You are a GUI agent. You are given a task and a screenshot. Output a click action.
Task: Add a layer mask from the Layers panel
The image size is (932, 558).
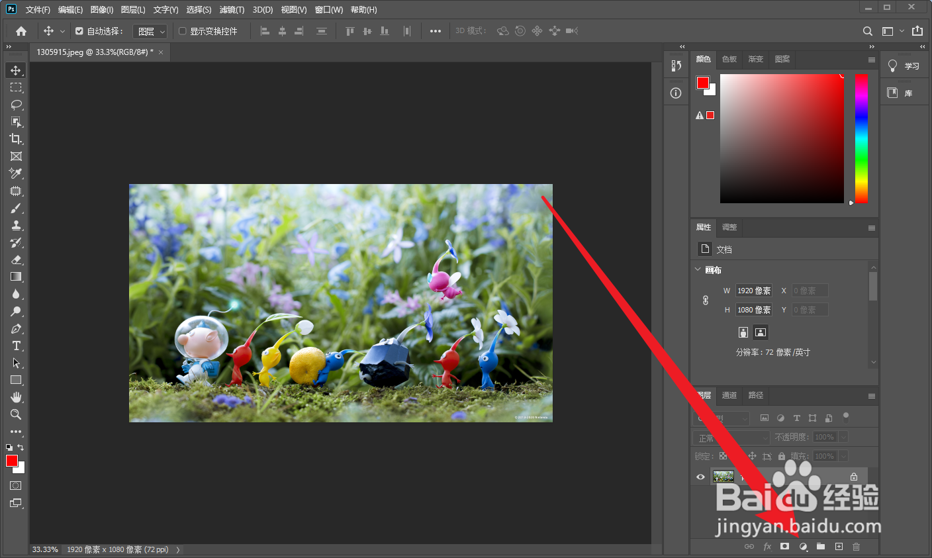[784, 546]
